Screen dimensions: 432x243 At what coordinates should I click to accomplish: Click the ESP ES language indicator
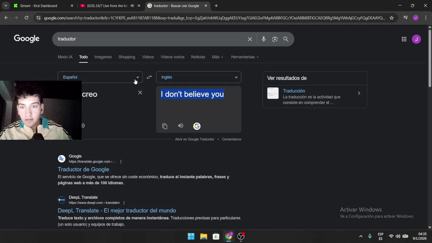click(x=381, y=236)
